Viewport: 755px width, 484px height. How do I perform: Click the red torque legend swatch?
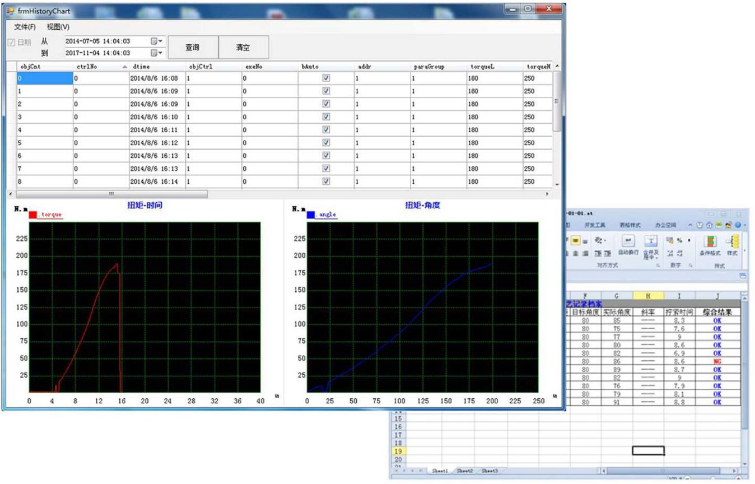coord(33,215)
